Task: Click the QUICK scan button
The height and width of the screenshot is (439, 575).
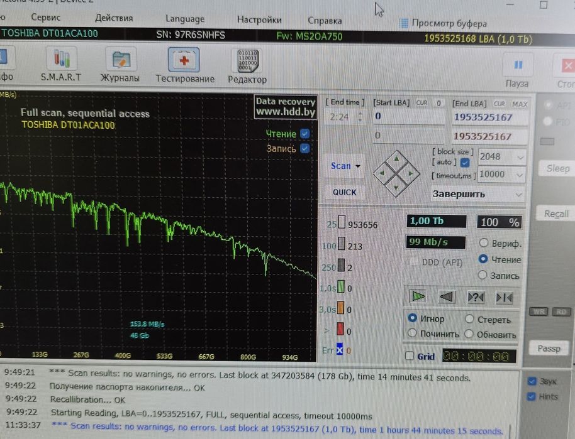Action: tap(344, 193)
